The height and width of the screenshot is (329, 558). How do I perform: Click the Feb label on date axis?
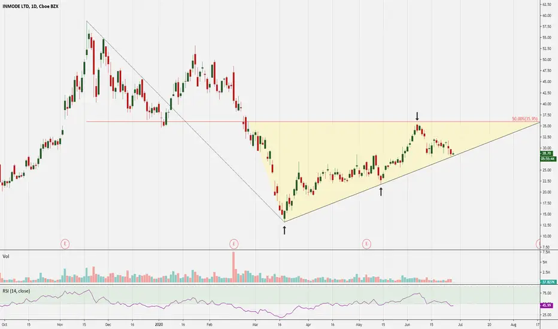(x=210, y=325)
